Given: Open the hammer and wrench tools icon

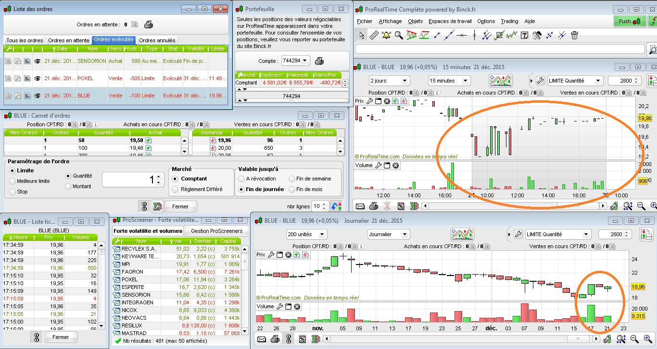Looking at the screenshot, I should coord(537,35).
